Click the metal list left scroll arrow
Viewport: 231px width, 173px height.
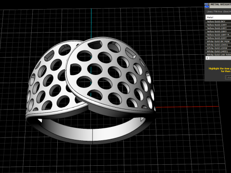tap(207, 58)
